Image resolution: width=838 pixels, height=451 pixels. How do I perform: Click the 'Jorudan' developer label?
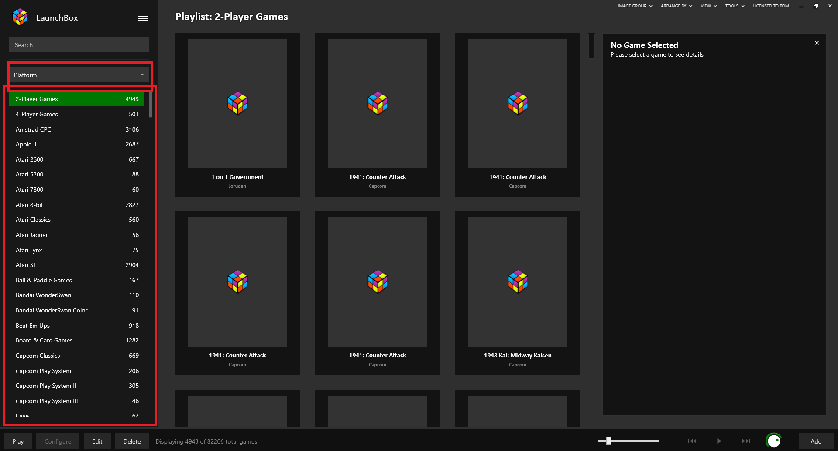(x=237, y=186)
